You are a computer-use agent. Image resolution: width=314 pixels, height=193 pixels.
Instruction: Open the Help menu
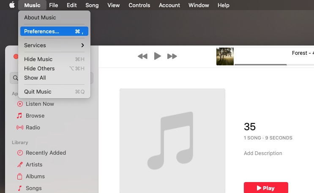point(224,5)
